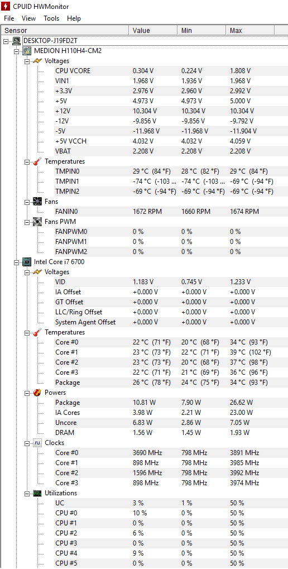Click the Clocks waveform icon
Viewport: 288px width, 569px height.
click(38, 443)
